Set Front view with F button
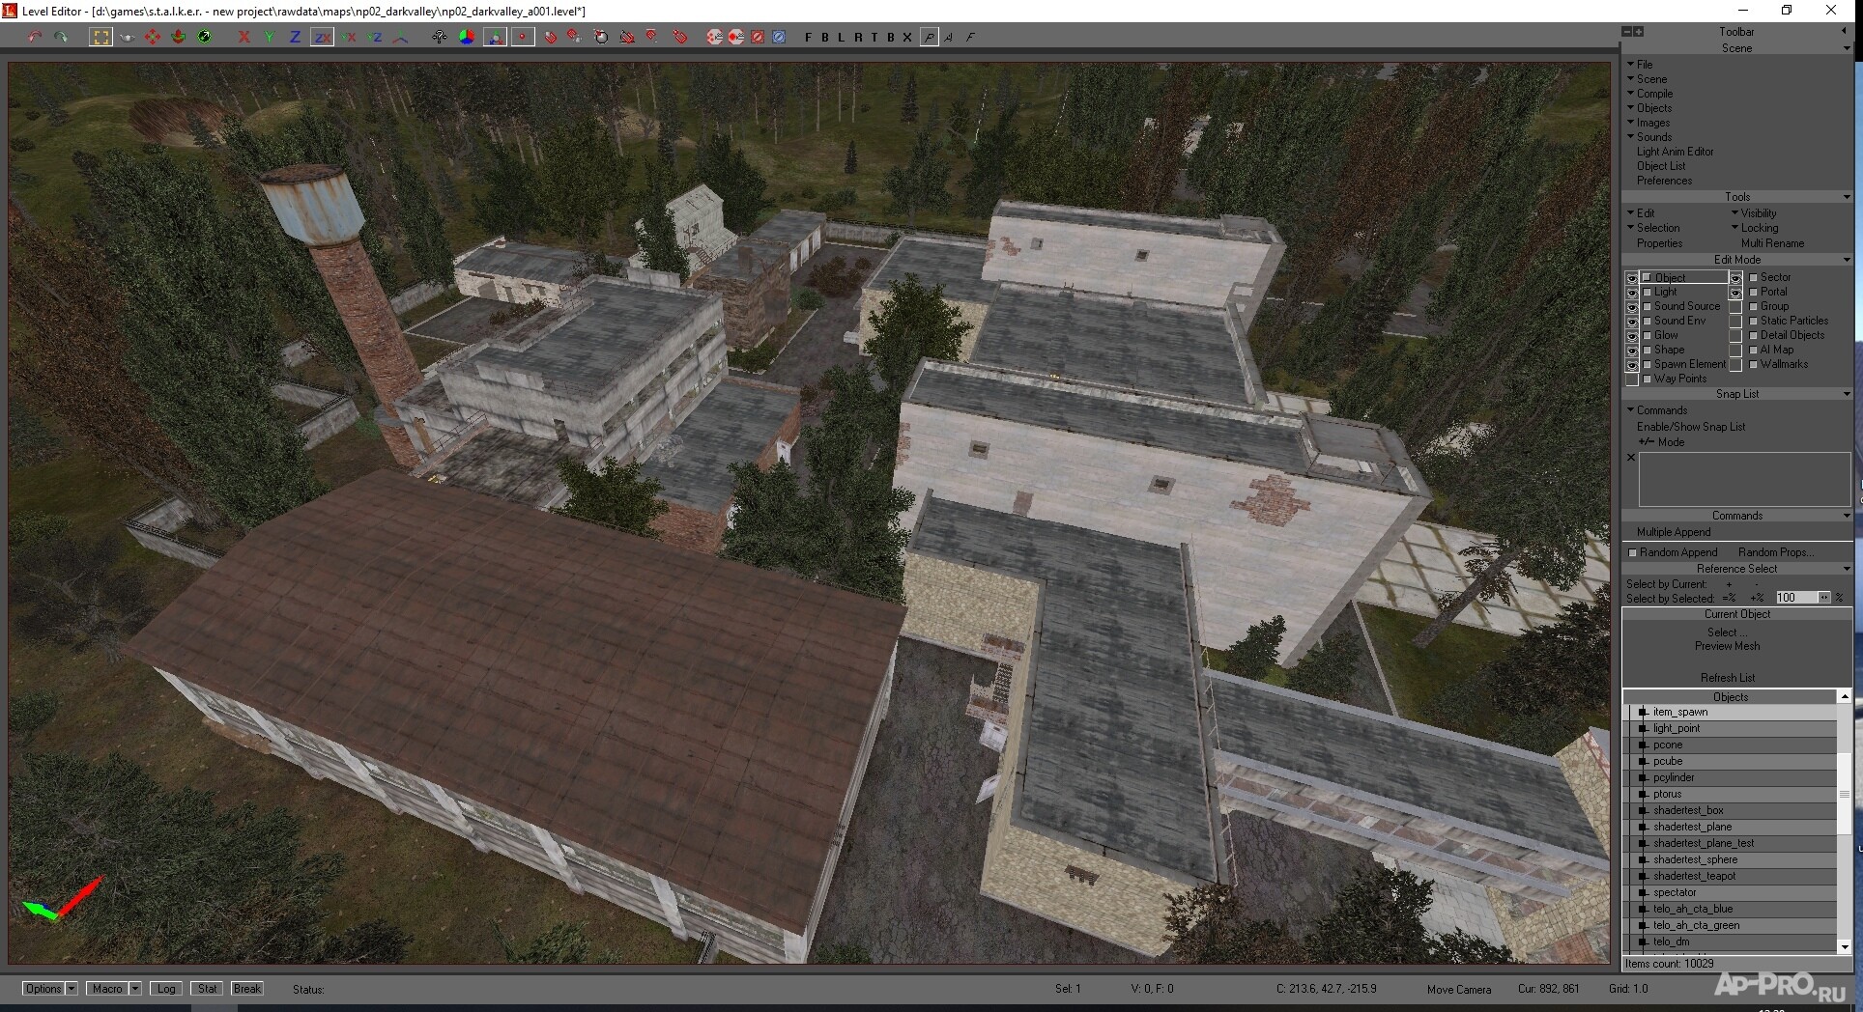Viewport: 1863px width, 1012px height. click(x=808, y=37)
